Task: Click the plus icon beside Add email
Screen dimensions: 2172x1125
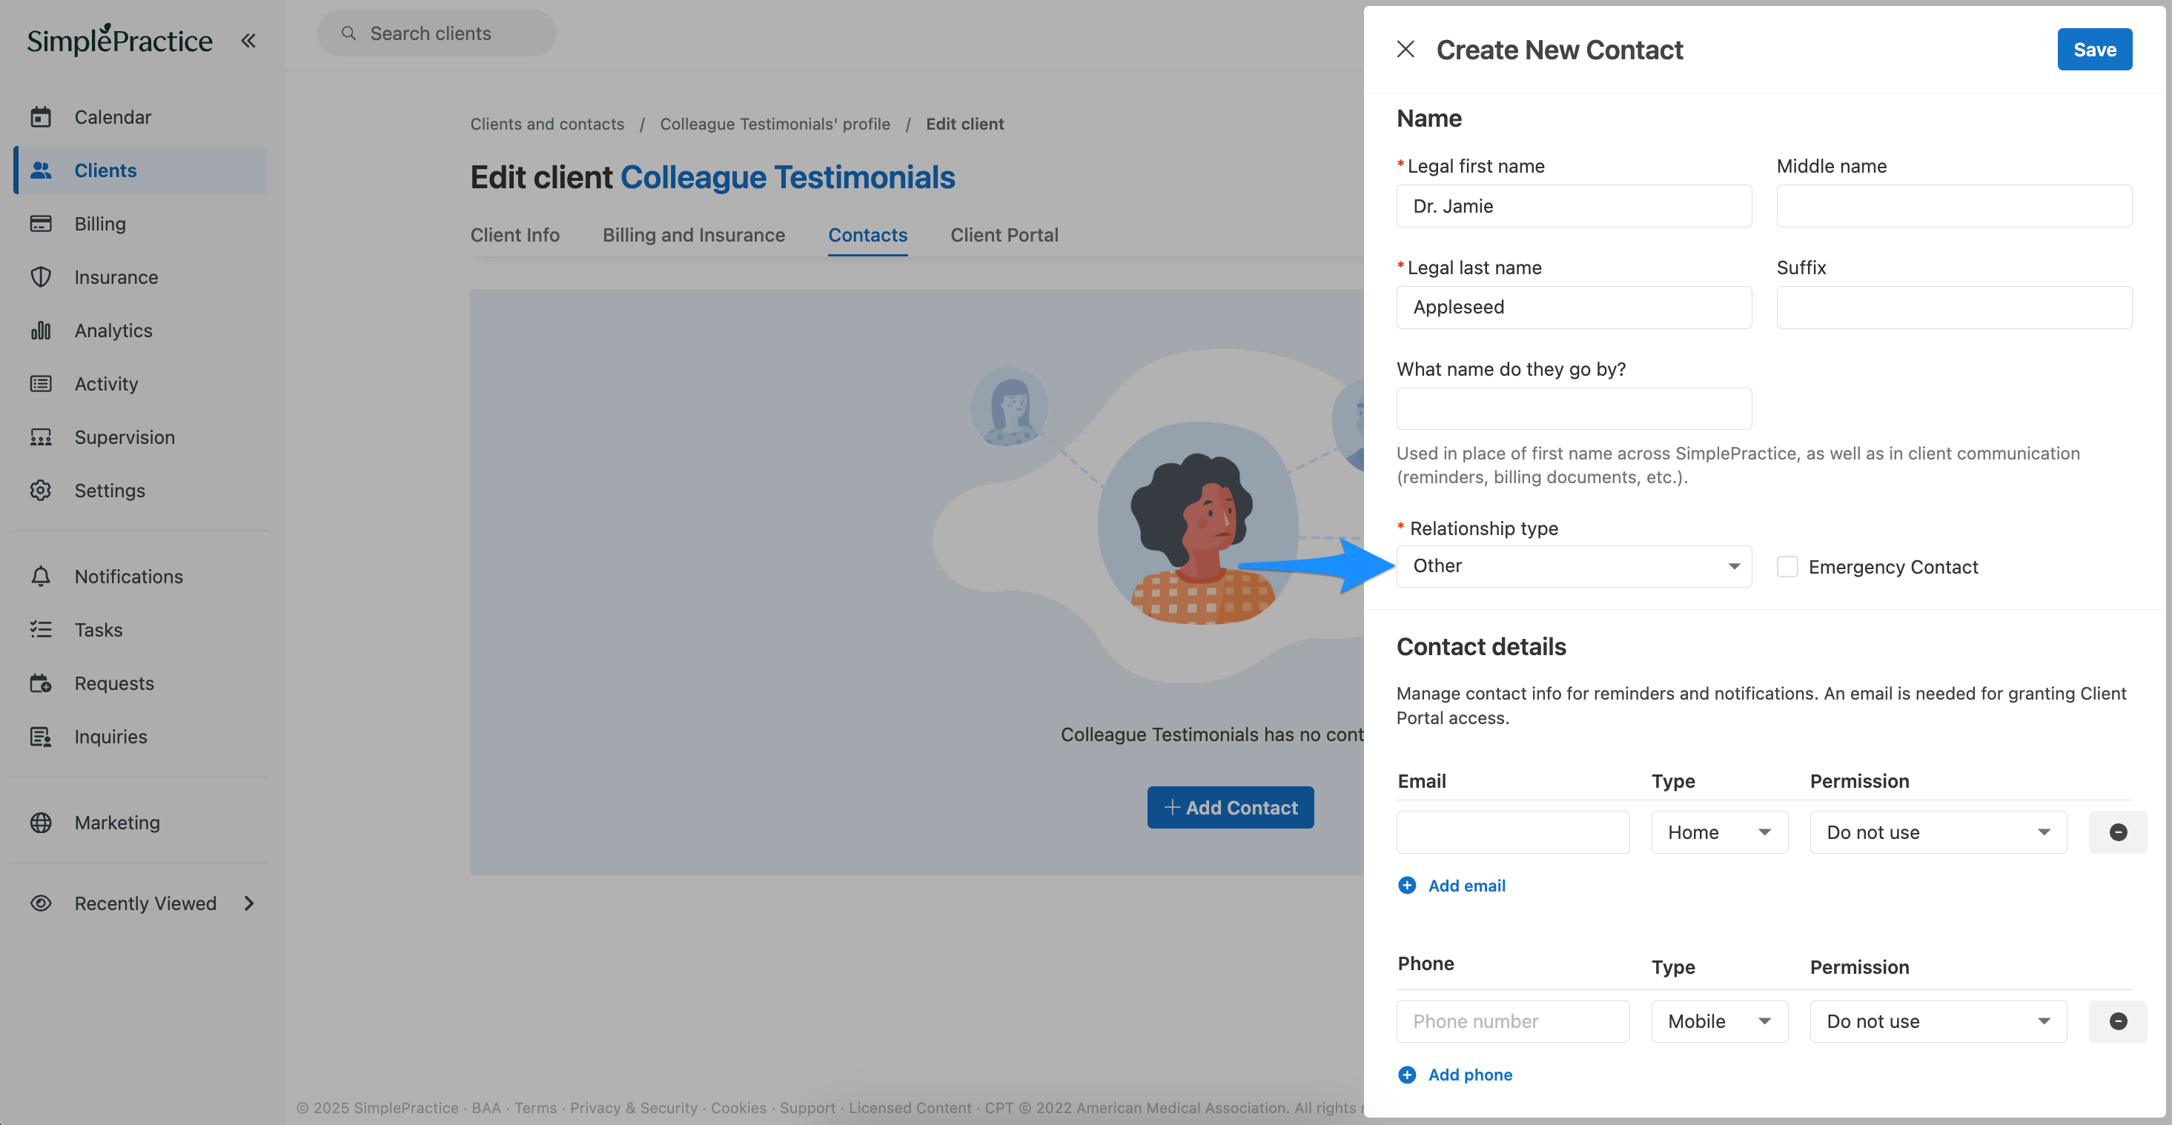Action: (1407, 886)
